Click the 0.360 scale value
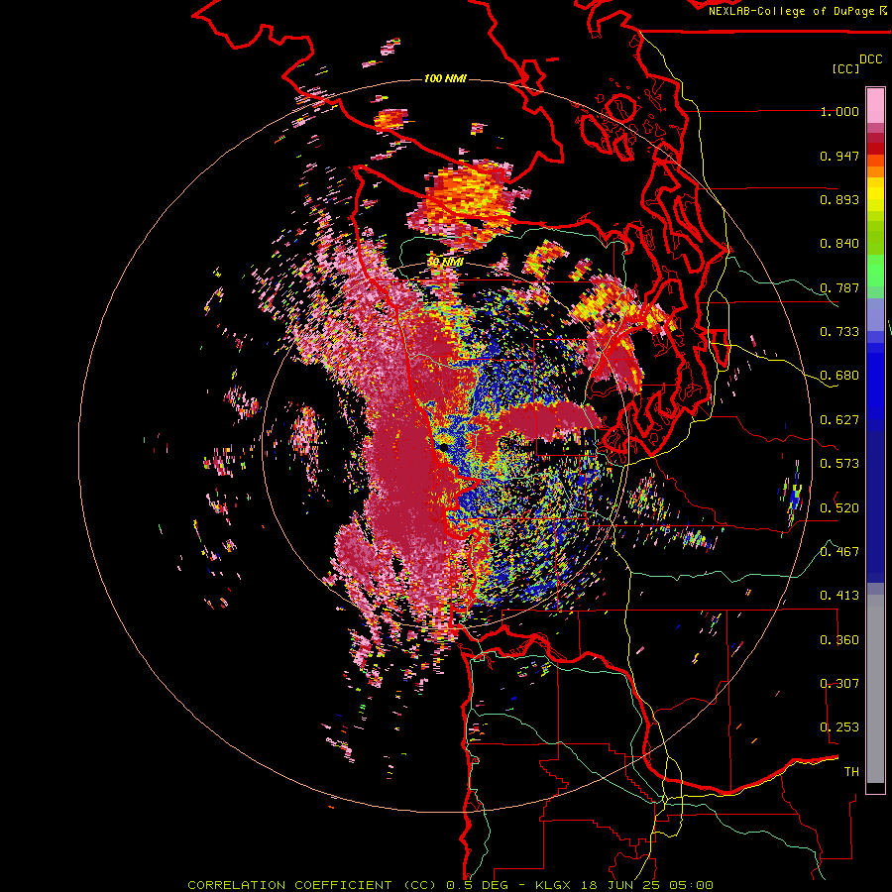The width and height of the screenshot is (892, 892). [x=839, y=640]
